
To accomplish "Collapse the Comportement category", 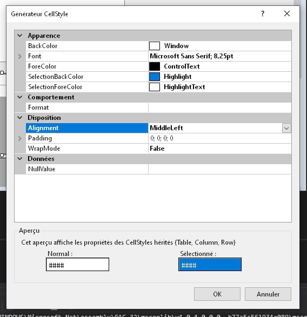I will pos(20,97).
